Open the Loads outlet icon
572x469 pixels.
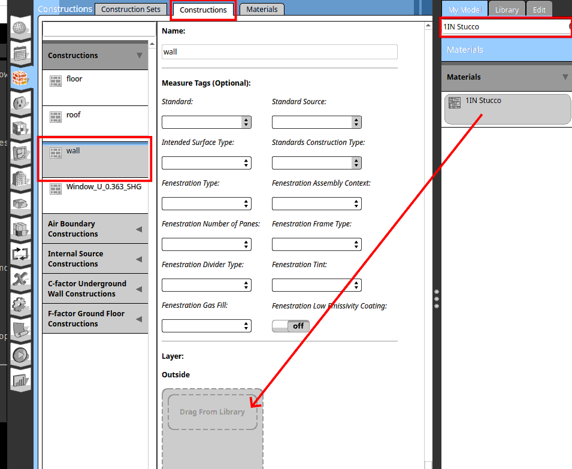point(20,103)
